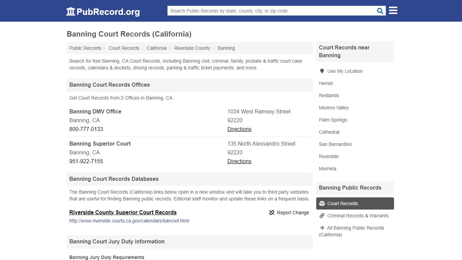The height and width of the screenshot is (260, 462).
Task: Select the active Court Records sidebar item
Action: [355, 203]
